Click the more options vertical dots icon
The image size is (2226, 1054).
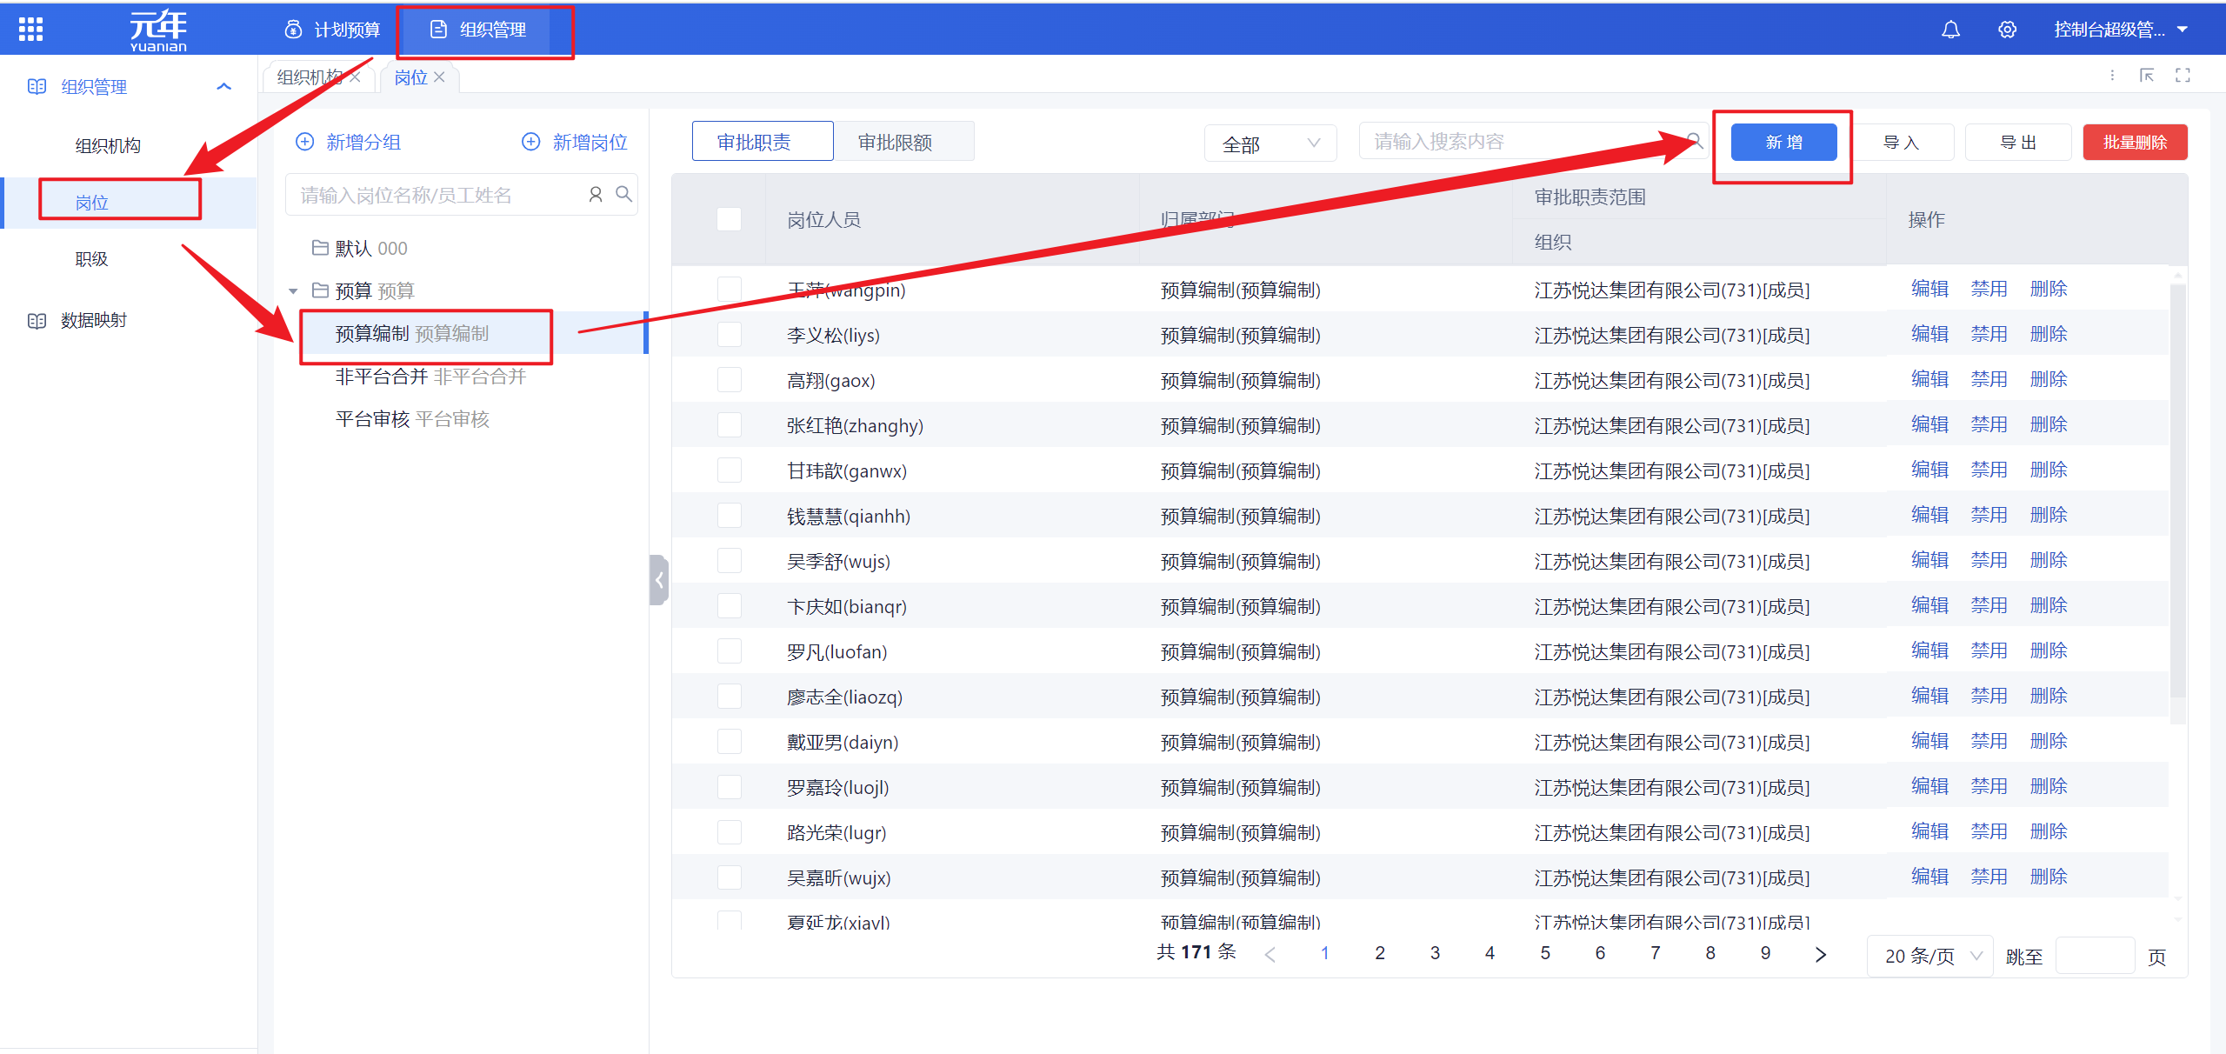pos(2112,76)
